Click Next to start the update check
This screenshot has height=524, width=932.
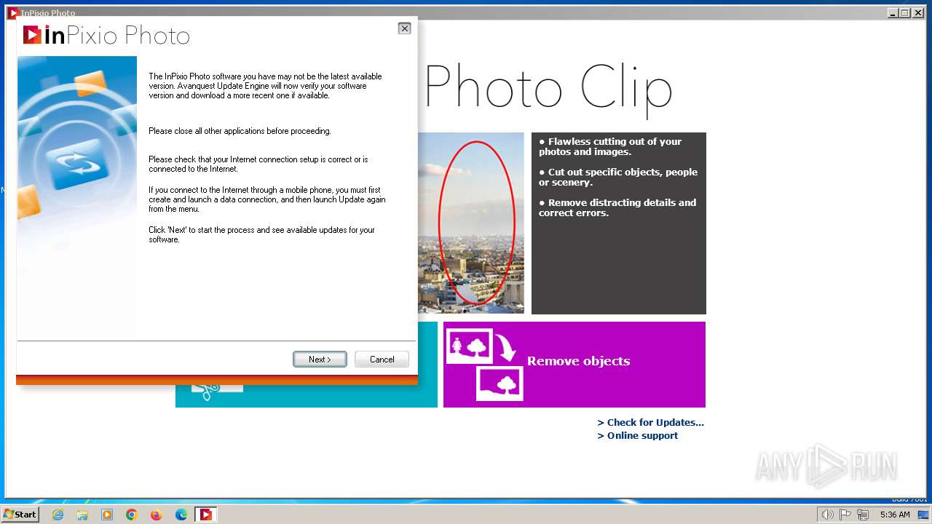coord(320,360)
